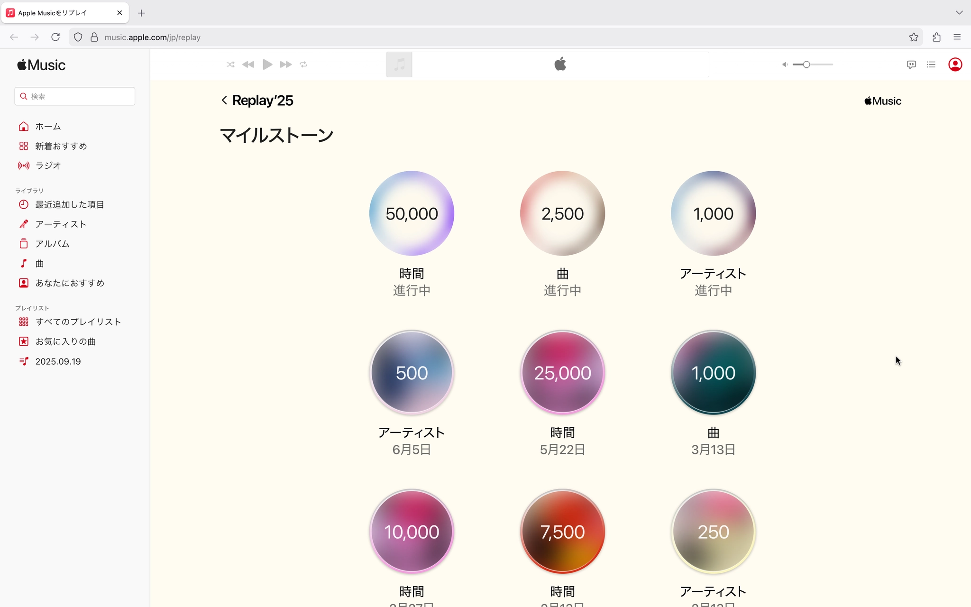Adjust the volume slider
The height and width of the screenshot is (607, 971).
806,64
